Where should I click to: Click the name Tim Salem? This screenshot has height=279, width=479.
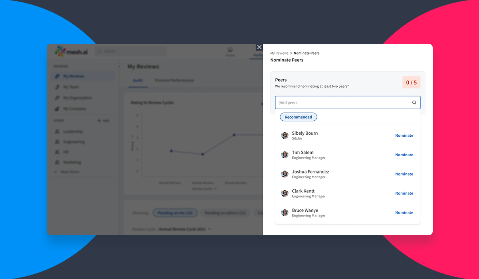click(x=303, y=152)
